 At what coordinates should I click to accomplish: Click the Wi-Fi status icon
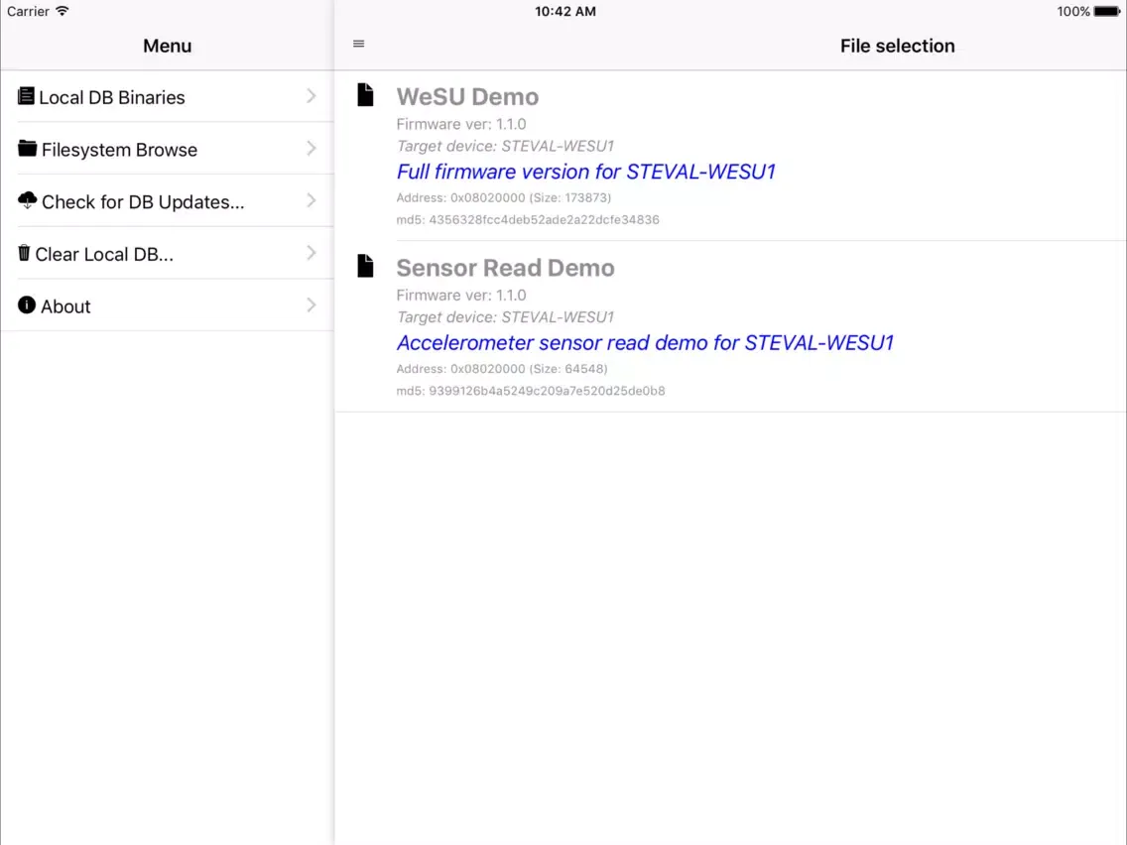tap(63, 11)
